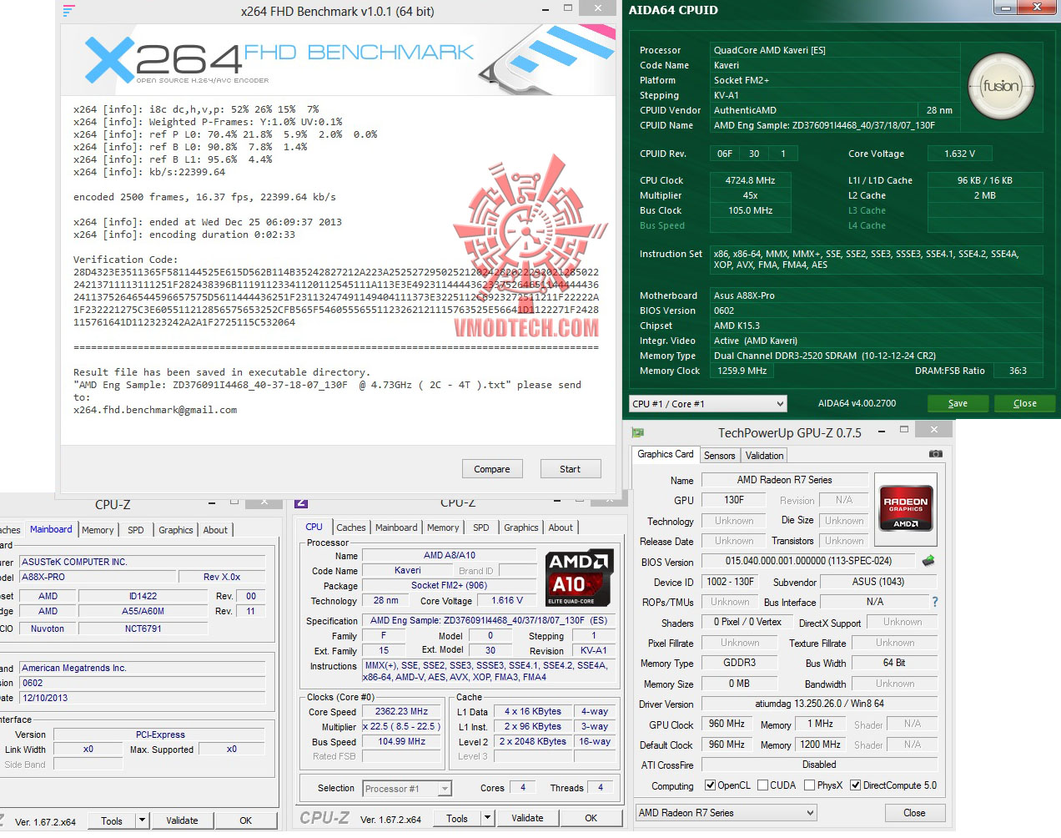Click the Core Speed value 2362.23 MHz
The width and height of the screenshot is (1061, 838).
click(x=401, y=712)
